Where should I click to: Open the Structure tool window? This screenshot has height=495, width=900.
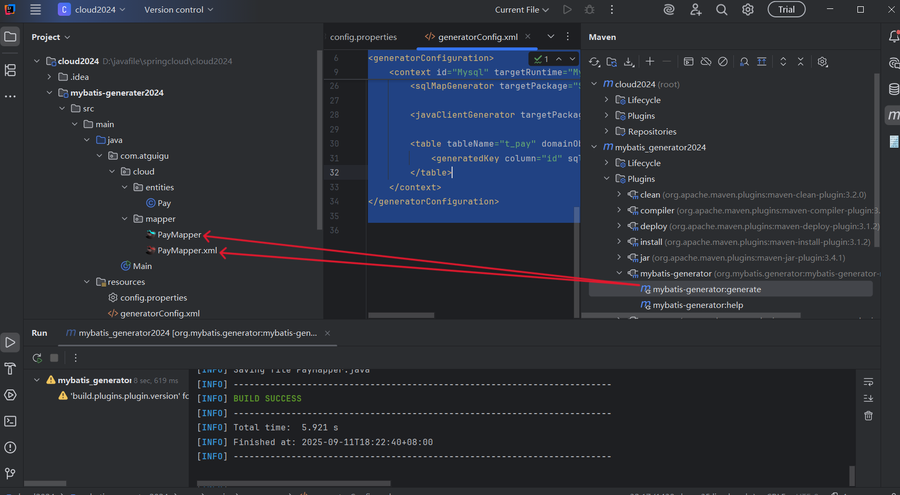[x=10, y=70]
